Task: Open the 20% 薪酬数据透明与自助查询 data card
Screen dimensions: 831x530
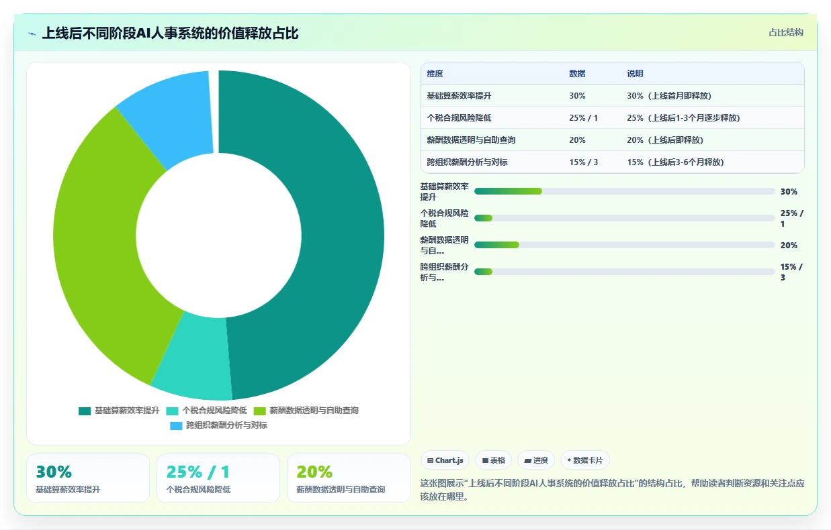Action: tap(349, 478)
